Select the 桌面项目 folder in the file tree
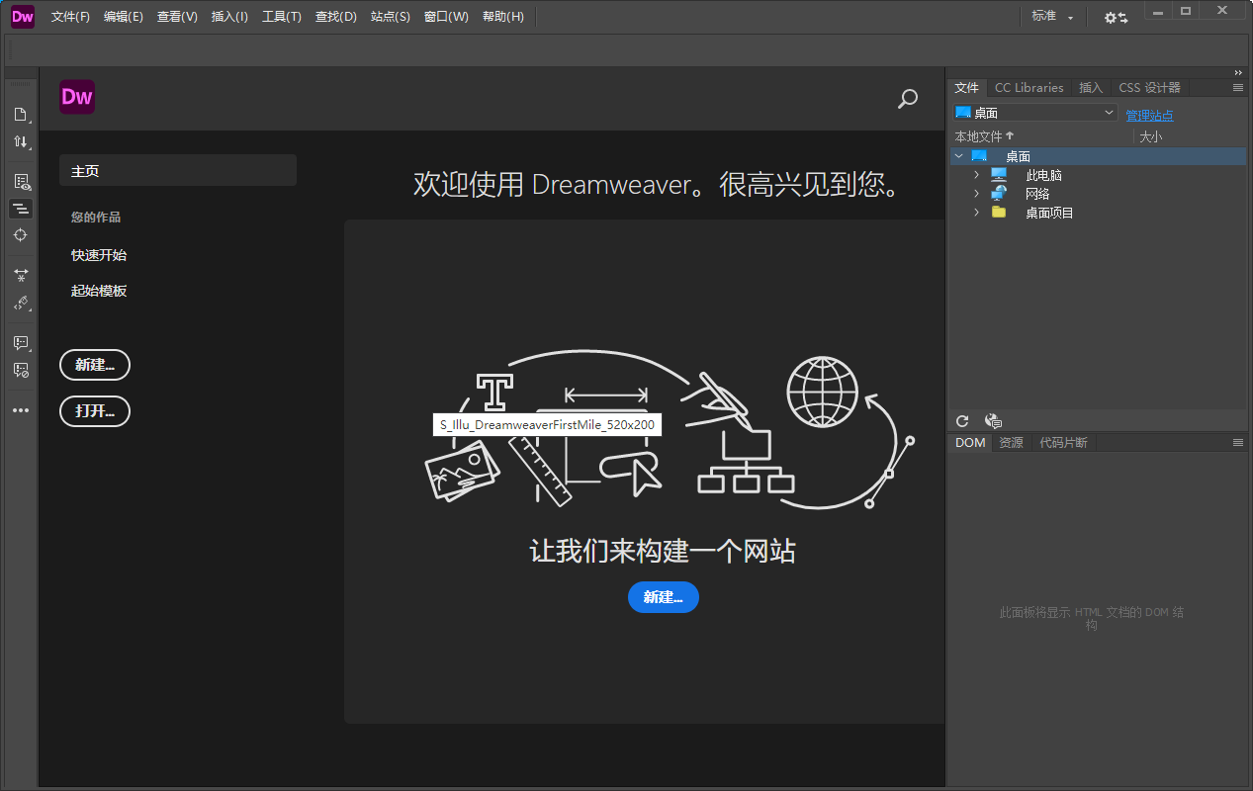 1048,212
